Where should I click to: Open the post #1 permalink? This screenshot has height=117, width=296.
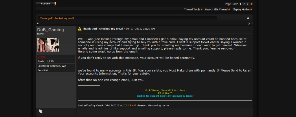point(250,23)
